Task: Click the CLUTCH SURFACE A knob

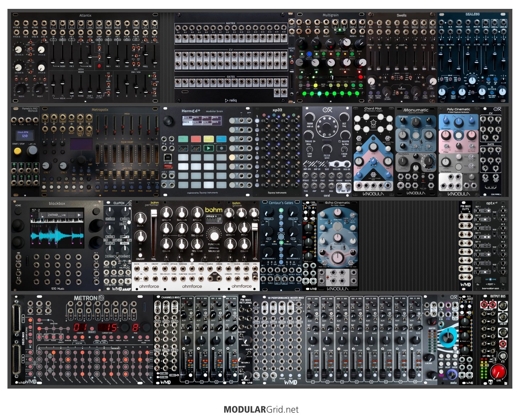Action: point(110,212)
